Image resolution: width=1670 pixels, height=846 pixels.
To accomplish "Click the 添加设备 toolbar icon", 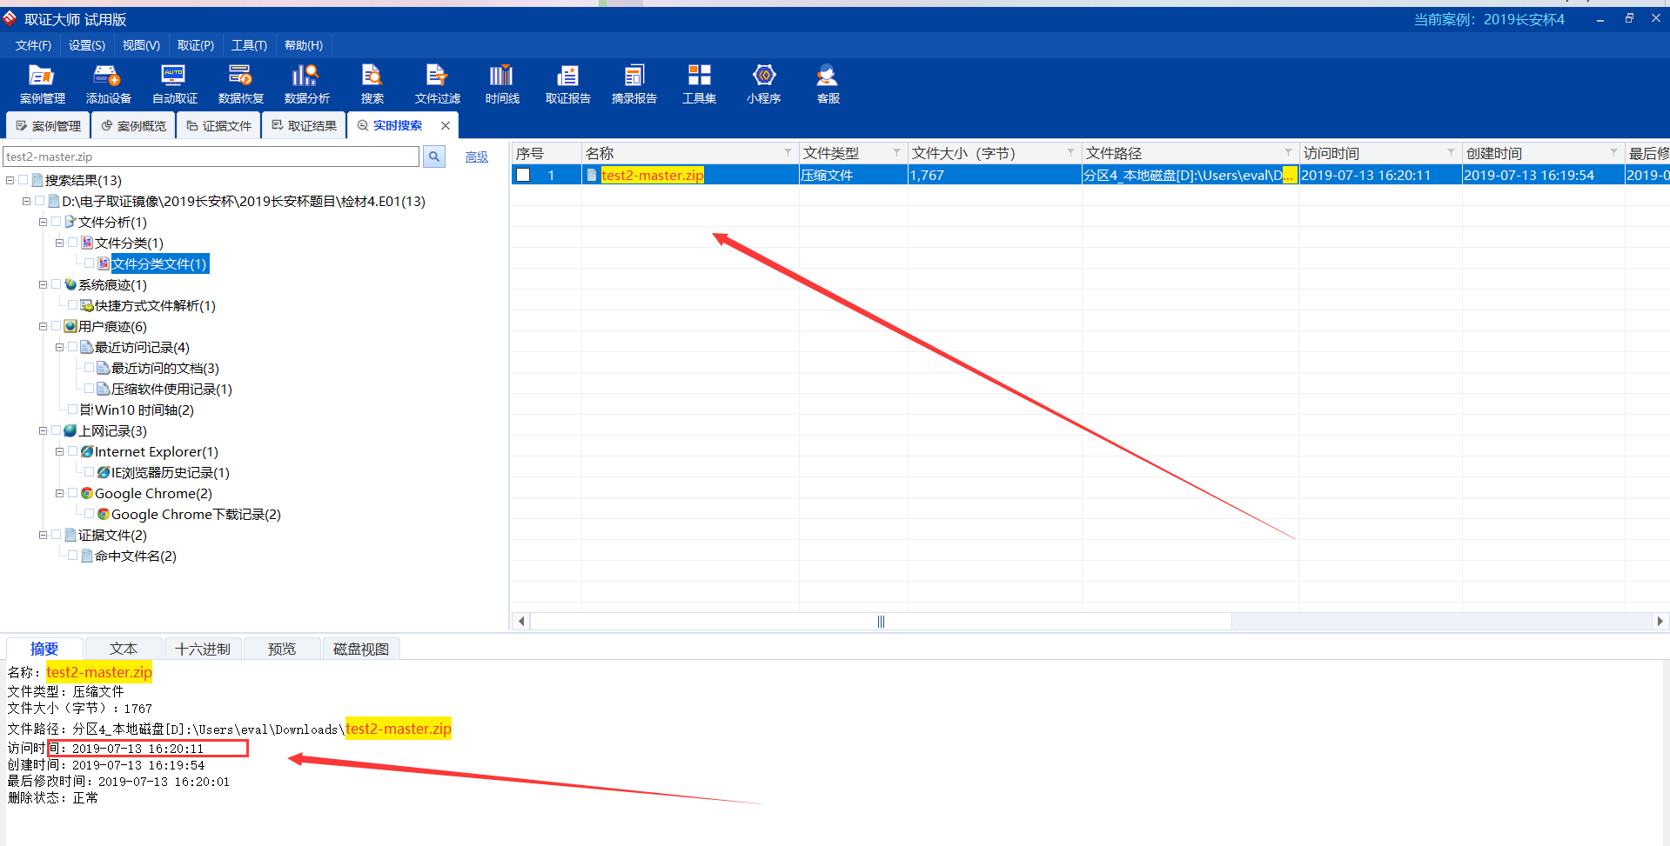I will tap(108, 84).
